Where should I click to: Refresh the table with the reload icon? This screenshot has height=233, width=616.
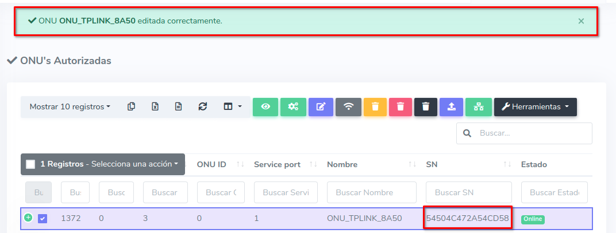202,106
